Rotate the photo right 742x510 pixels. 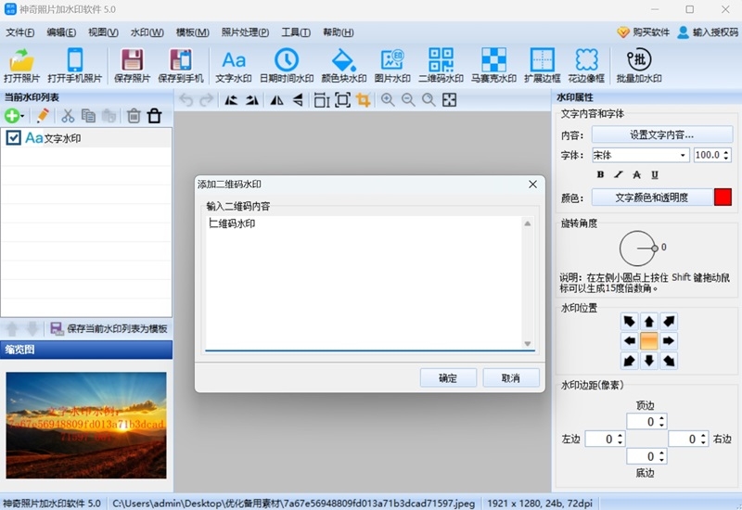click(x=251, y=100)
